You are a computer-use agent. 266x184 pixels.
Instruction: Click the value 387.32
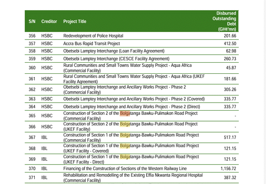pyautogui.click(x=230, y=178)
